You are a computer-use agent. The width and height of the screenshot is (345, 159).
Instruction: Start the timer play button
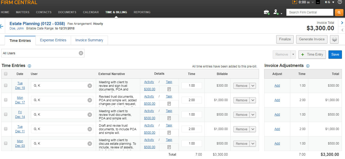[x=295, y=2]
